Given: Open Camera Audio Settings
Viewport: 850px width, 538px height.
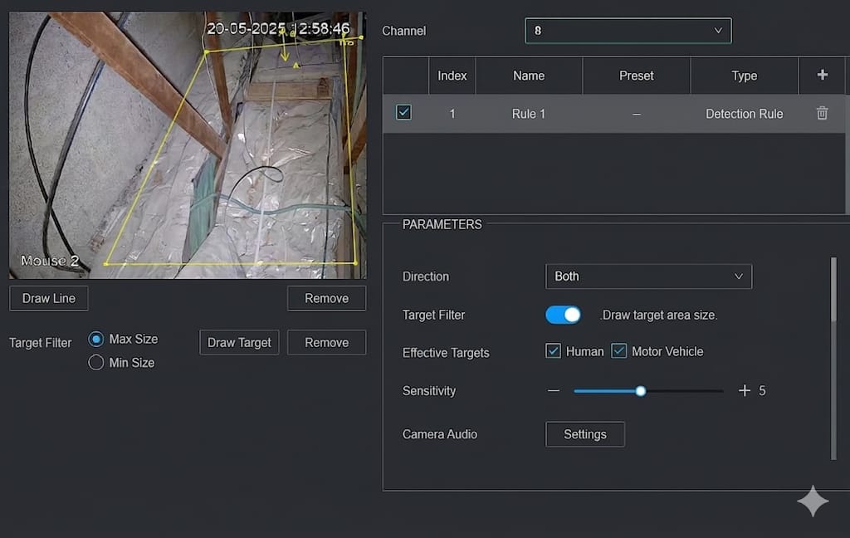Looking at the screenshot, I should (x=584, y=433).
